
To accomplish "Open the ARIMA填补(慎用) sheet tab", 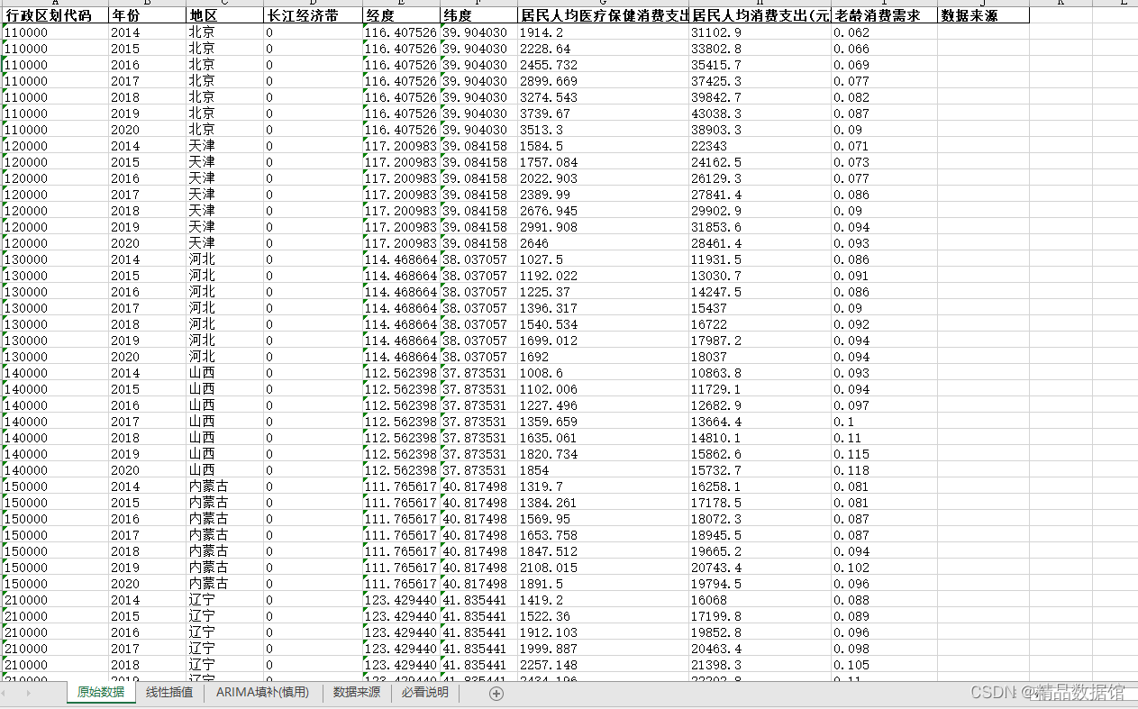I will (262, 692).
